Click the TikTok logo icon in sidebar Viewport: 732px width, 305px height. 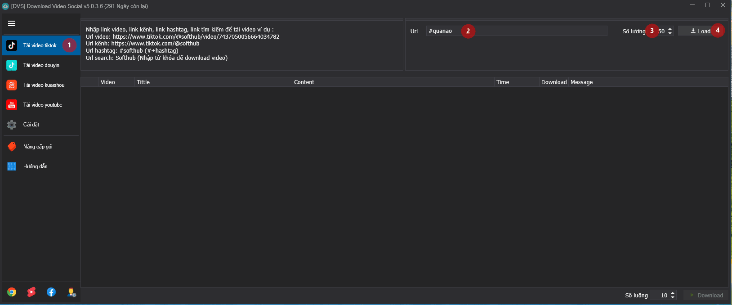coord(12,45)
